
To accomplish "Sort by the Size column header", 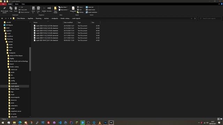I will [95, 22].
